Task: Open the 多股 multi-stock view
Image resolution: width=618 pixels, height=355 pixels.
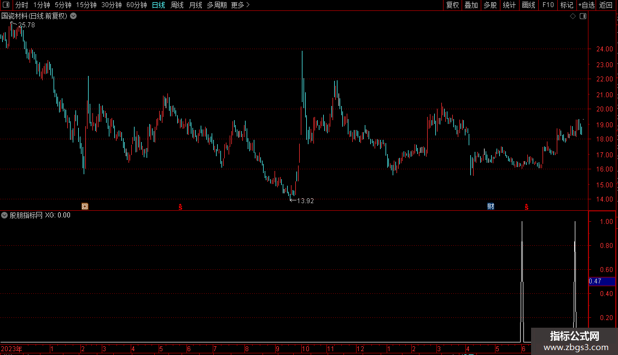Action: coord(490,5)
